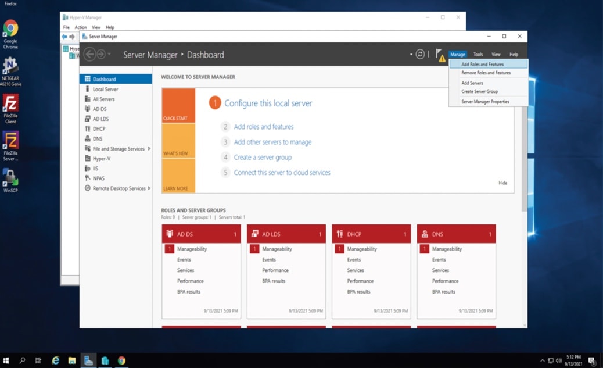Click the DHCP role tile header
This screenshot has width=603, height=368.
click(371, 234)
